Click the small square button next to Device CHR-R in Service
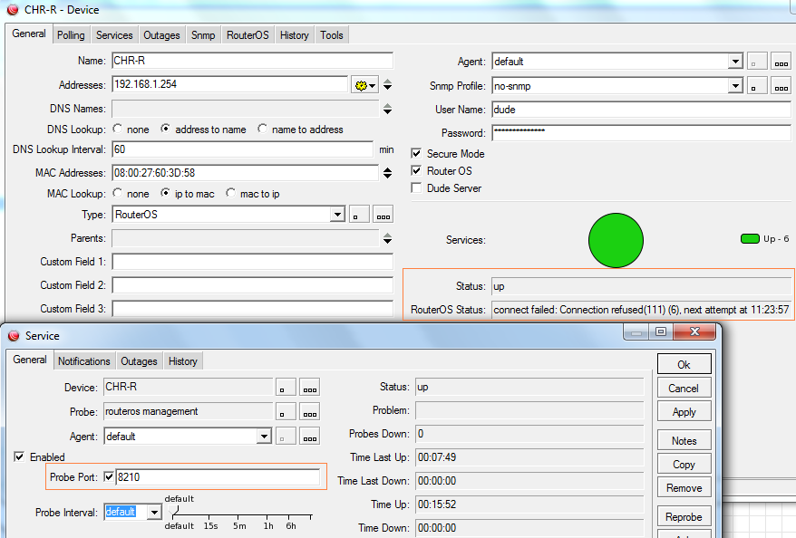This screenshot has width=796, height=538. 286,388
